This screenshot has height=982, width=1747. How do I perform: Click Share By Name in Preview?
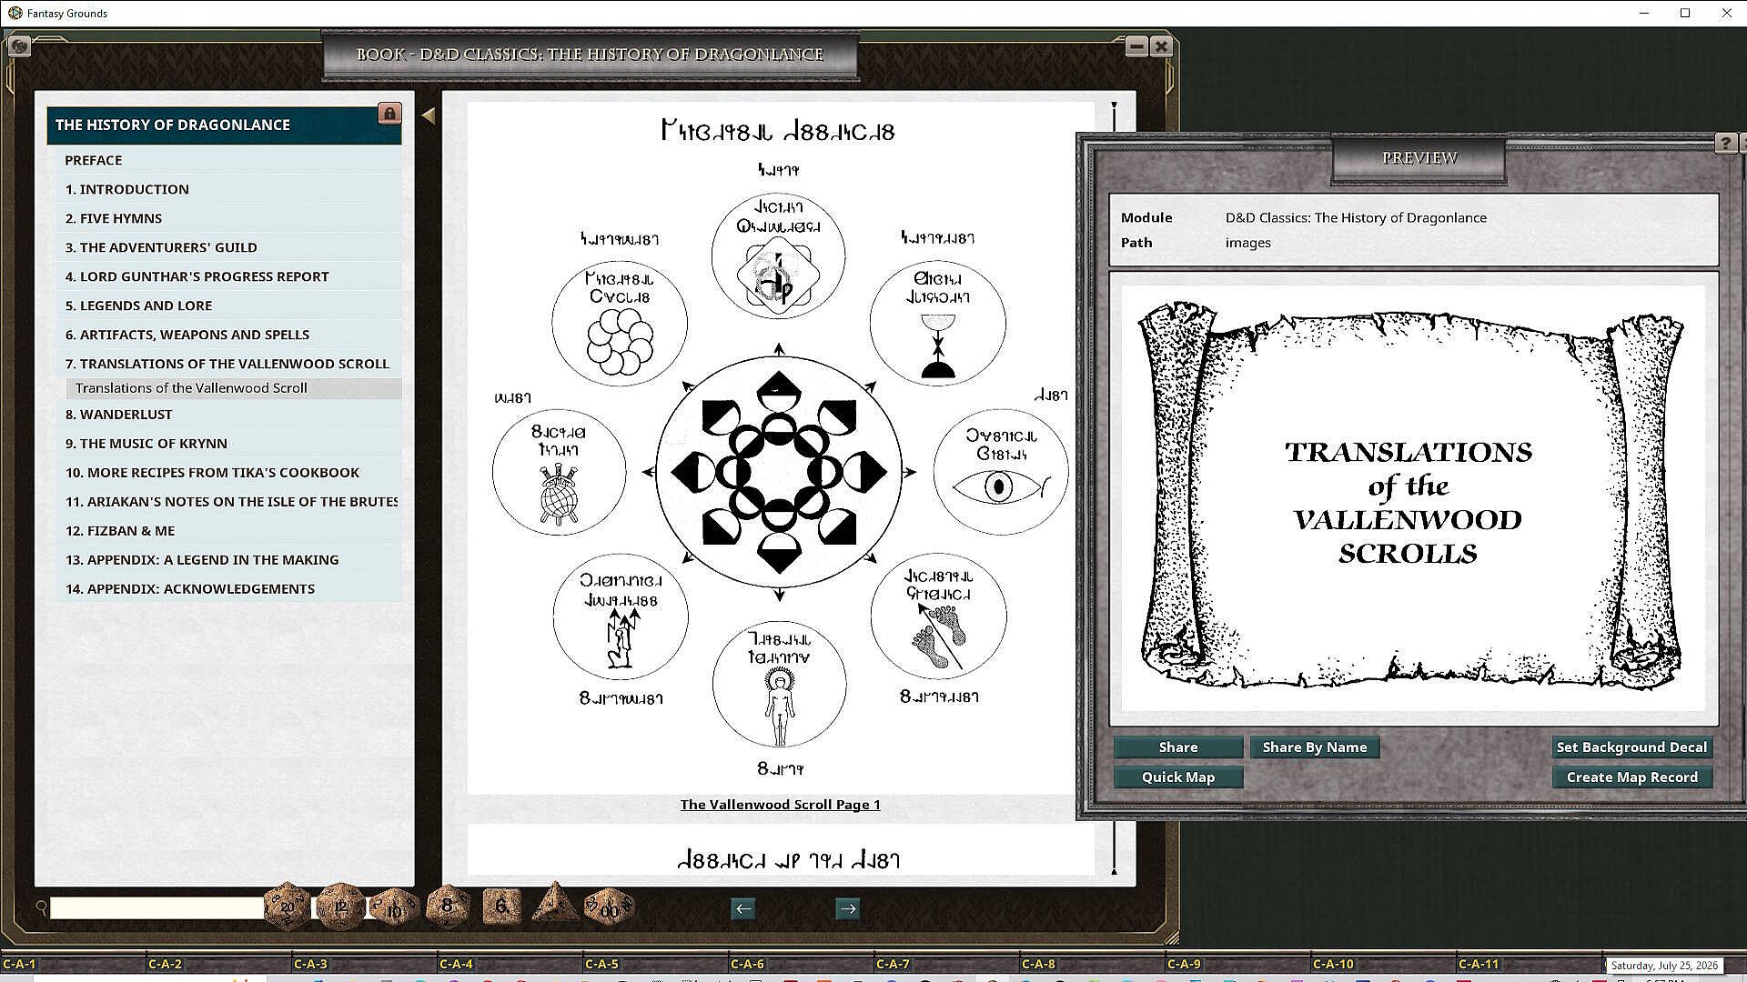pyautogui.click(x=1315, y=747)
